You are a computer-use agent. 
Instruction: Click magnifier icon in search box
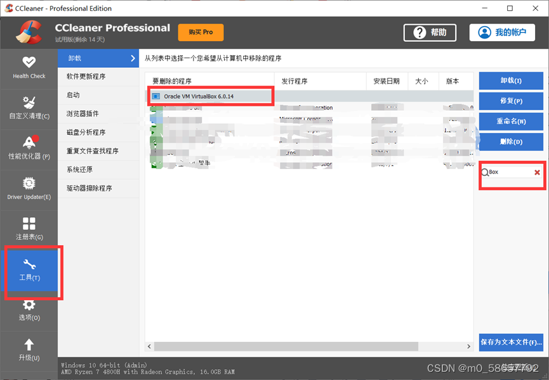tap(485, 172)
